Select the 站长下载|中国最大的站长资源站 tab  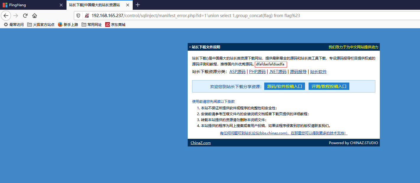(x=99, y=5)
